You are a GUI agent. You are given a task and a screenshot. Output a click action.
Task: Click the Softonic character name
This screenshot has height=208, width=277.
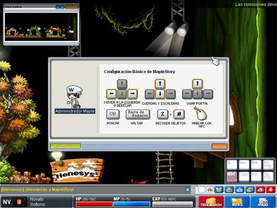point(37,204)
